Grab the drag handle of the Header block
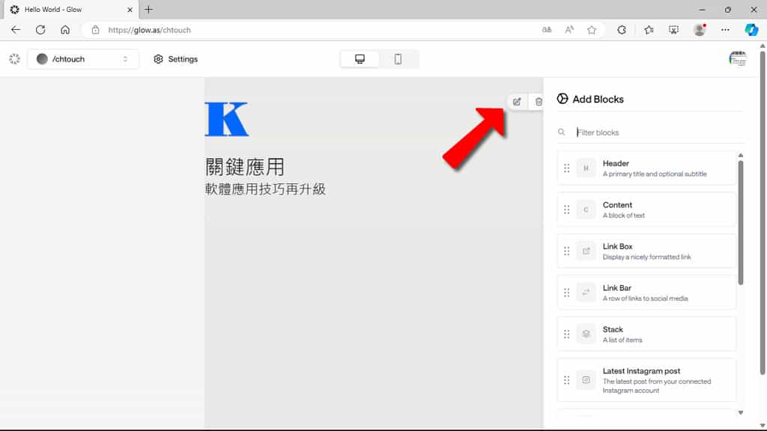 coord(566,168)
